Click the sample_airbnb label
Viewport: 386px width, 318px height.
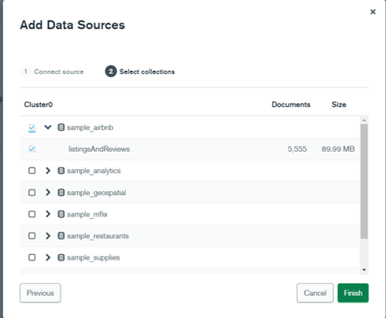[90, 128]
